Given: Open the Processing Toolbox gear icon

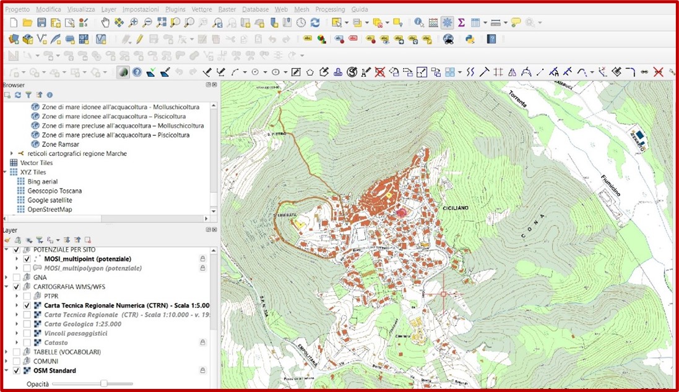Looking at the screenshot, I should tap(447, 23).
